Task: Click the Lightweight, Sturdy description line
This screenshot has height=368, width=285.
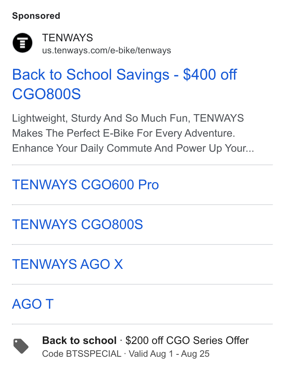Action: [128, 118]
